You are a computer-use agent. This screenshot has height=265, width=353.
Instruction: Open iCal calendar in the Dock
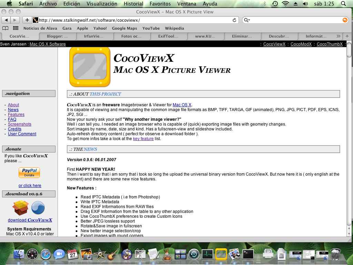[72, 254]
